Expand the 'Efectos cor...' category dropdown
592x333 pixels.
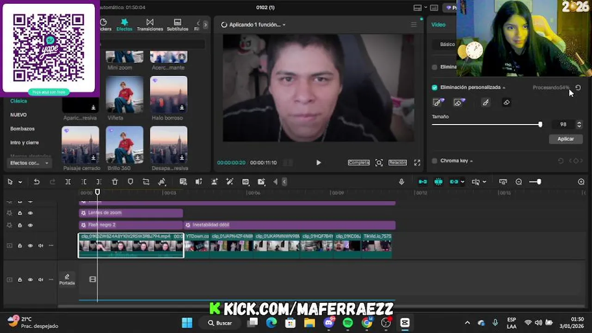(30, 163)
